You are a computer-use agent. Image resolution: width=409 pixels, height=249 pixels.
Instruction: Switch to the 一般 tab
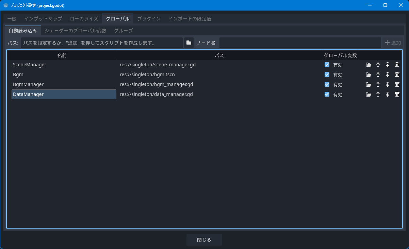point(12,19)
